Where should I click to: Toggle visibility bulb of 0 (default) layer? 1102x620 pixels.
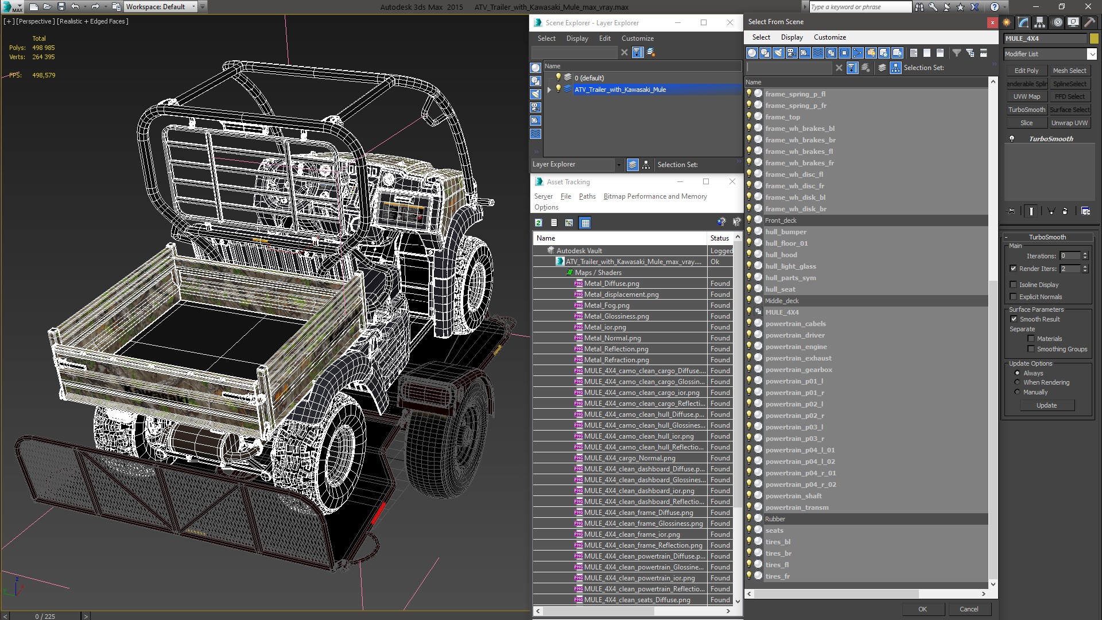[558, 77]
